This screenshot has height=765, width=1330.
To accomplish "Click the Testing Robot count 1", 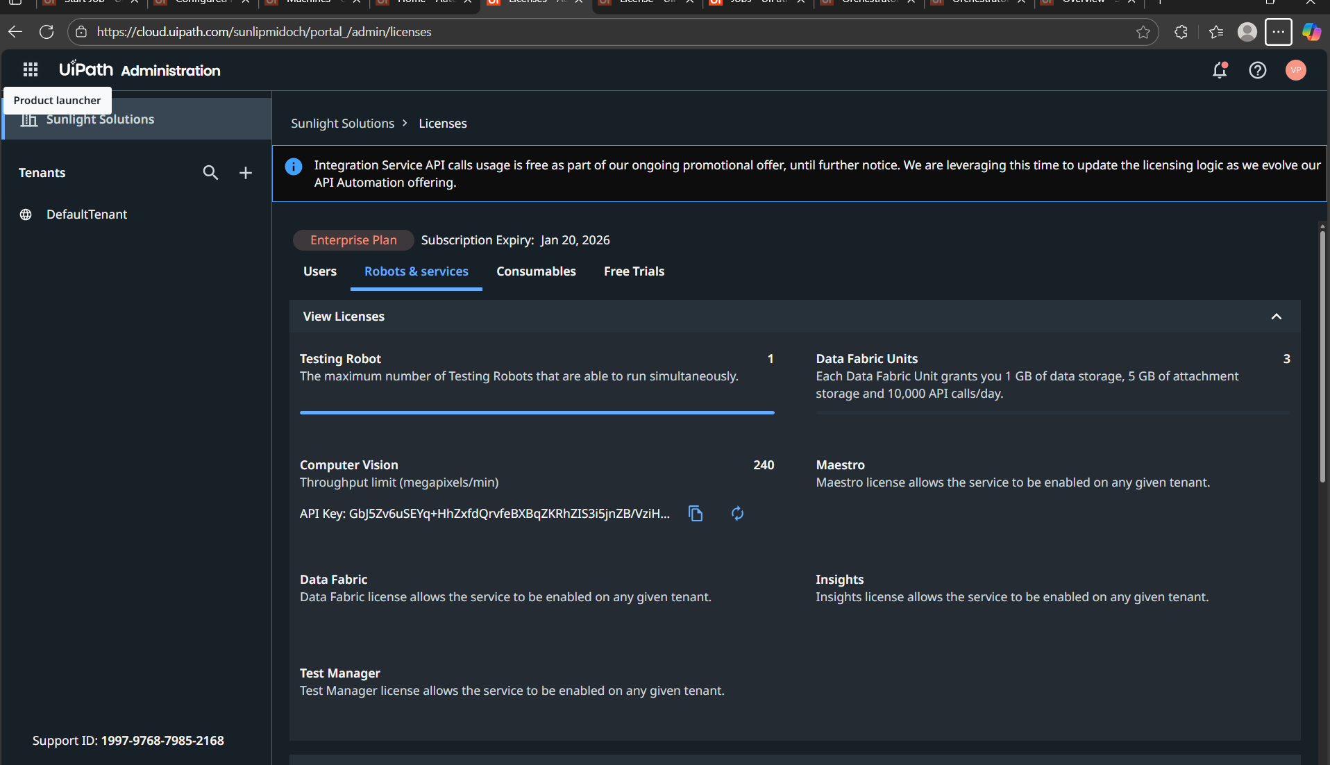I will pyautogui.click(x=770, y=359).
